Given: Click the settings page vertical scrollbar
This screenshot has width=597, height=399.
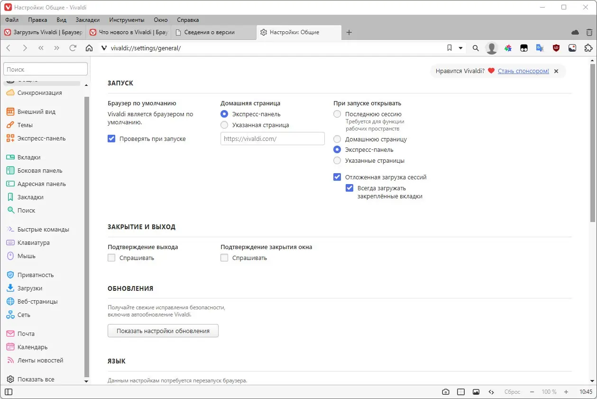Looking at the screenshot, I should 593,142.
